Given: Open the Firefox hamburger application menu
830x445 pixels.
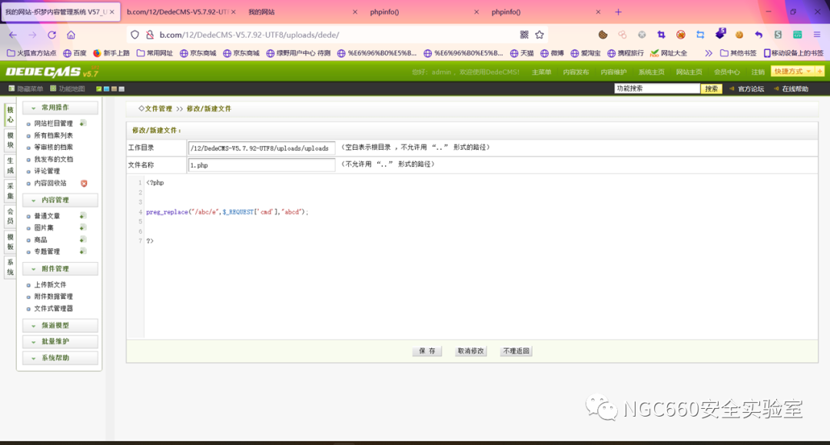Looking at the screenshot, I should tap(817, 35).
